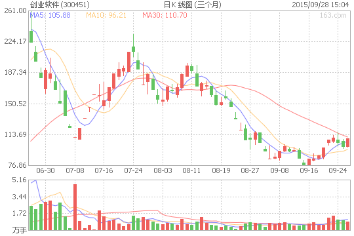Screen dimensions: 354x236
Task: Click the 07-24 date label
Action: tap(133, 170)
